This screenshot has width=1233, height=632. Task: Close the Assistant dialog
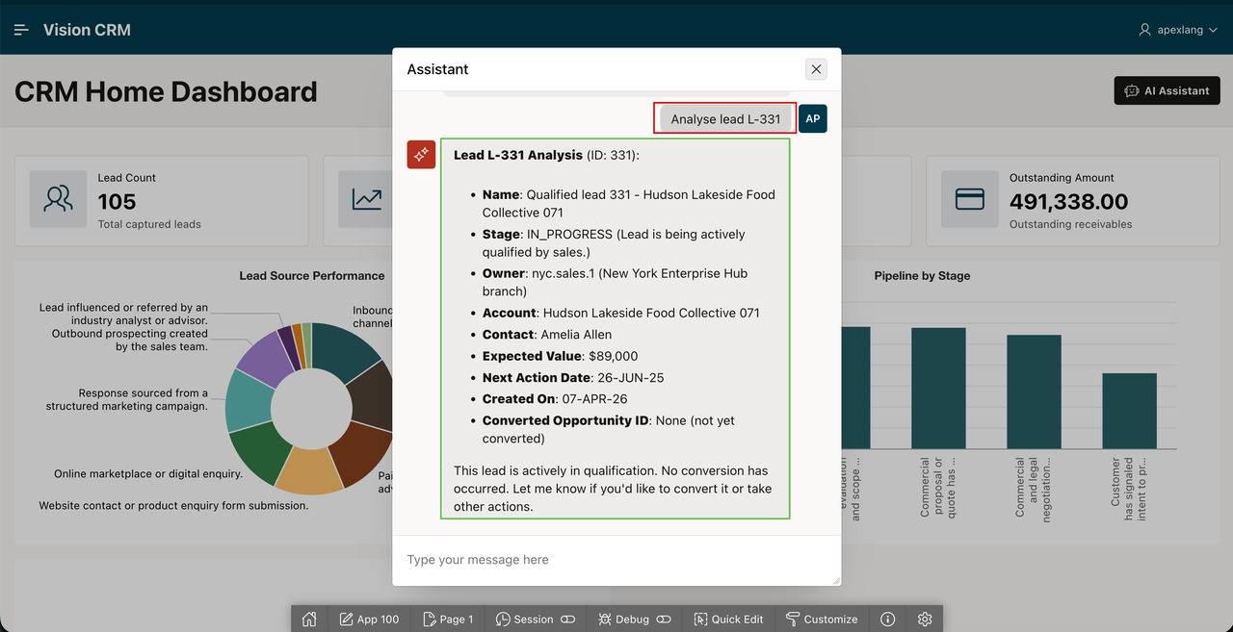click(816, 69)
